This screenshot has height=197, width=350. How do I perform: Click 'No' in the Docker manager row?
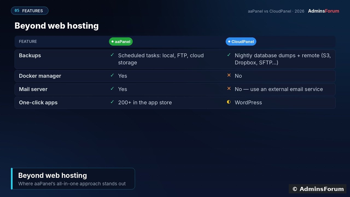238,76
